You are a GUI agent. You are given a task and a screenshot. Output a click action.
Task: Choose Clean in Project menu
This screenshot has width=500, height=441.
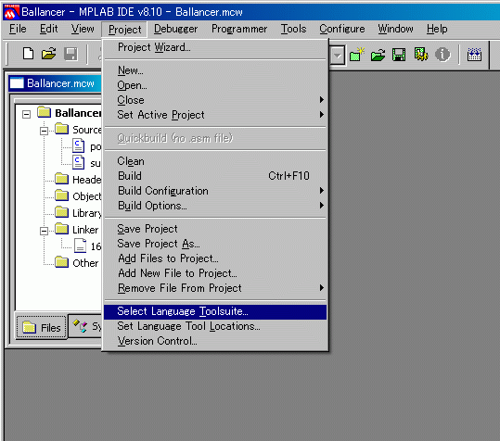pyautogui.click(x=215, y=161)
